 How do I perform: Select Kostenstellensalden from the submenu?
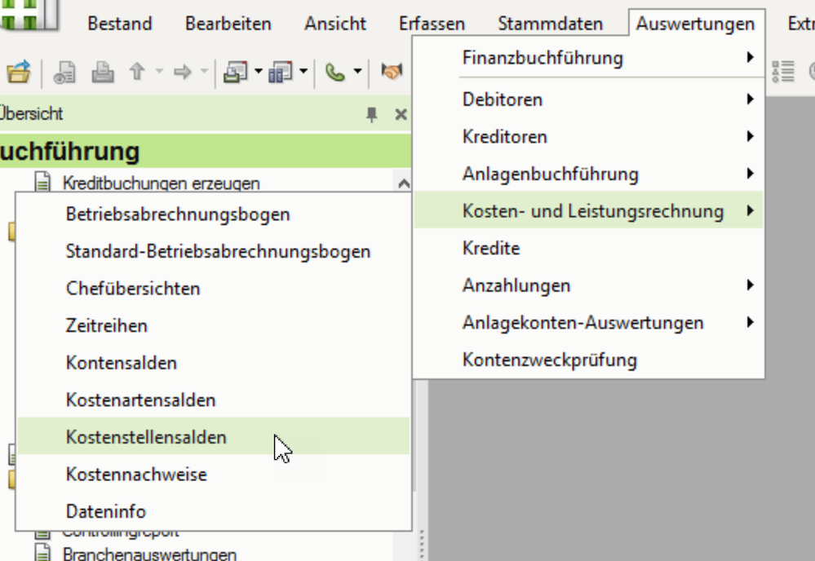point(146,437)
